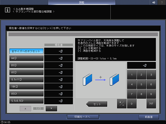Click the セット button to apply the value
The width and height of the screenshot is (166, 124).
[97, 104]
